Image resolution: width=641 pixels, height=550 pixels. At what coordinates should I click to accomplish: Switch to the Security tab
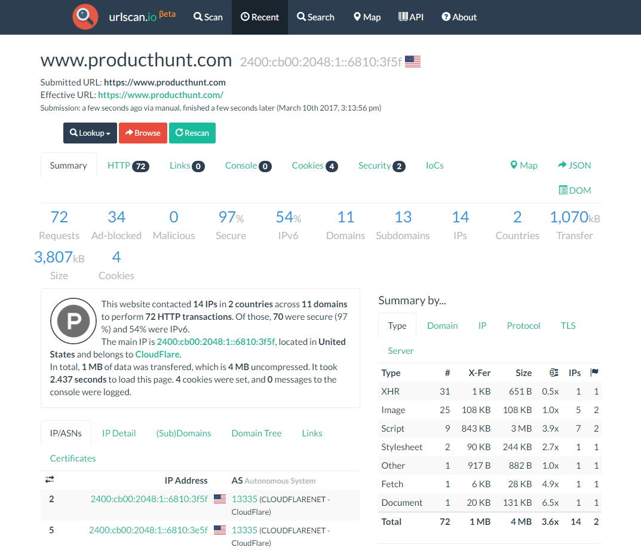[381, 166]
